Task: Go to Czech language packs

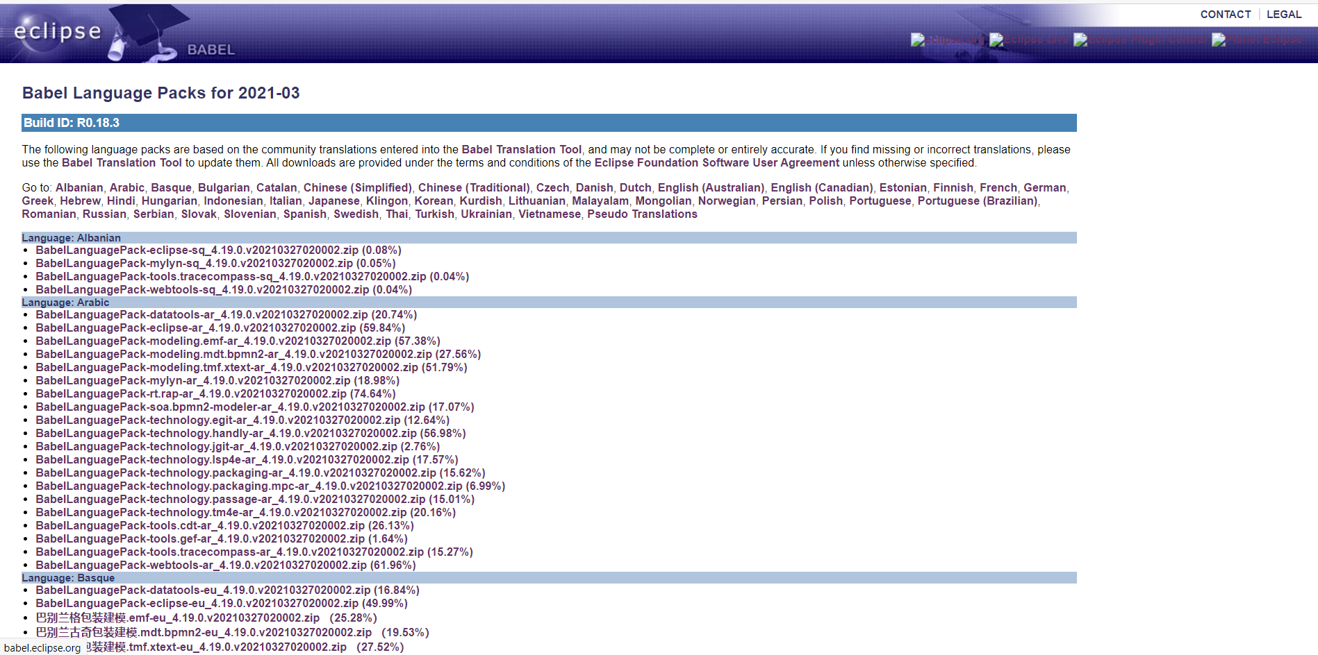Action: pos(552,188)
